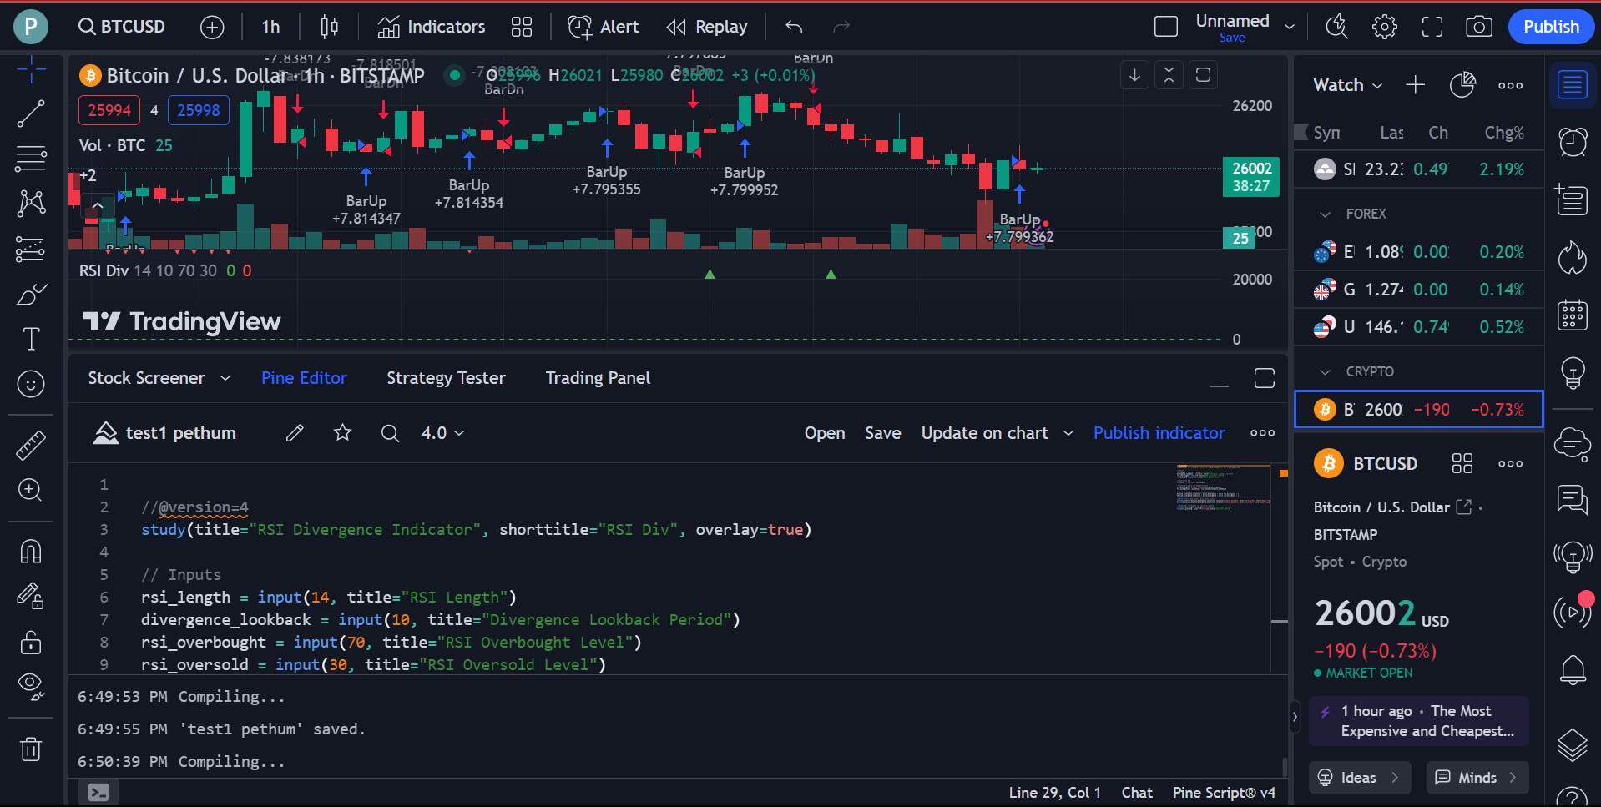Toggle magnet mode

31,552
